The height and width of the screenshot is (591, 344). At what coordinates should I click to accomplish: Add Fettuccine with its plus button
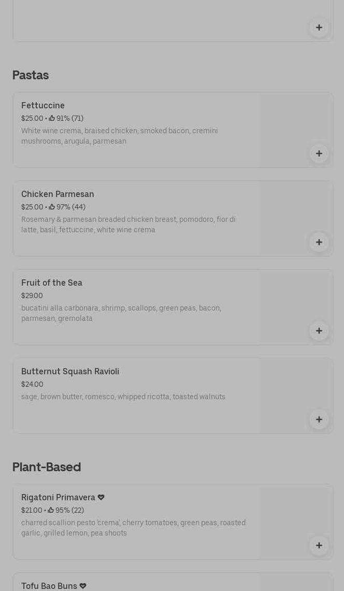pyautogui.click(x=319, y=153)
